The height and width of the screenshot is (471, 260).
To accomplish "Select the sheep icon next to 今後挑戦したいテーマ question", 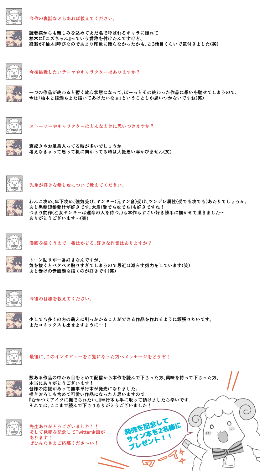I will (x=14, y=72).
